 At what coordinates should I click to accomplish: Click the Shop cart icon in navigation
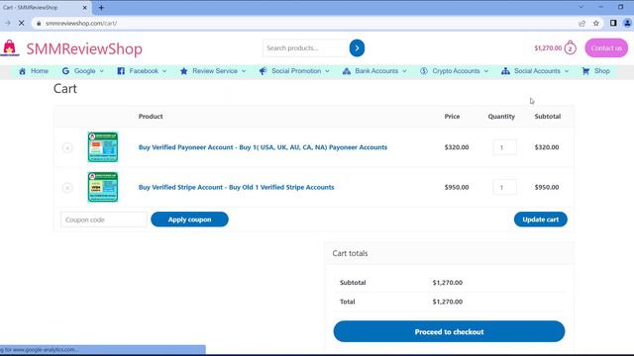click(x=585, y=71)
